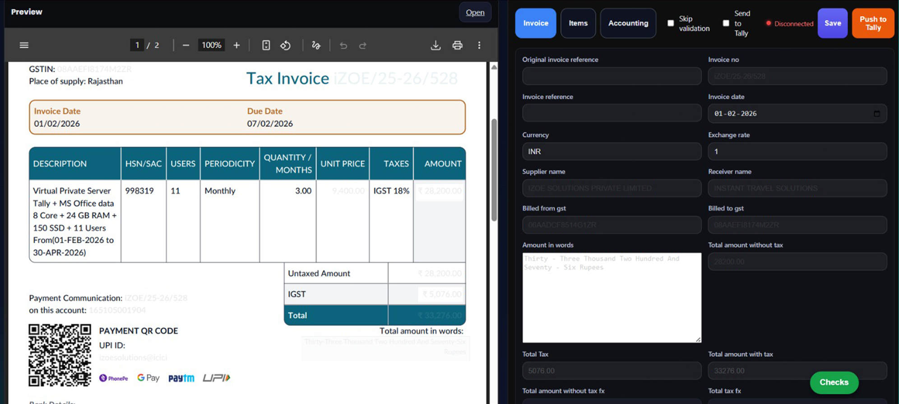The image size is (899, 404).
Task: Click the Tax Invoice heading text
Action: click(287, 79)
